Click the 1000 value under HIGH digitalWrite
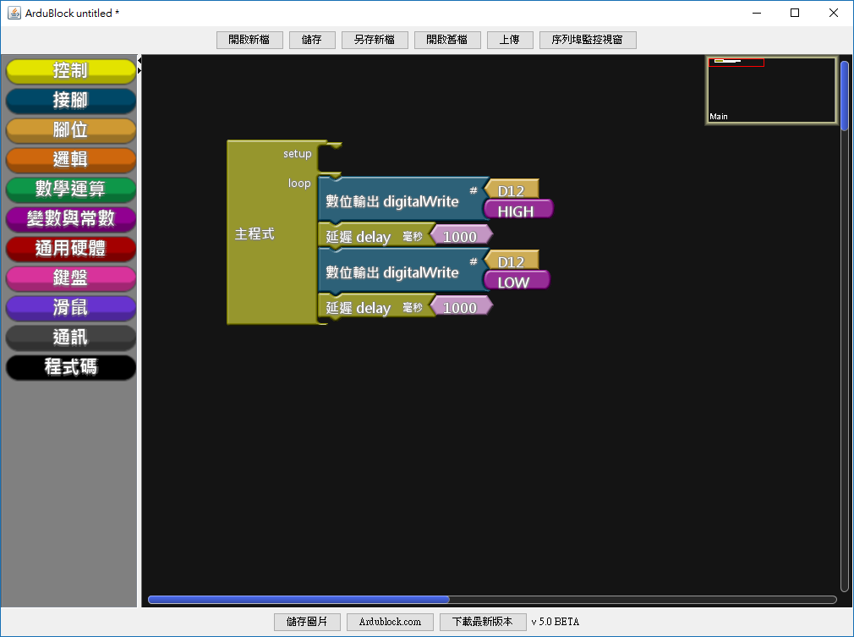 pos(462,235)
